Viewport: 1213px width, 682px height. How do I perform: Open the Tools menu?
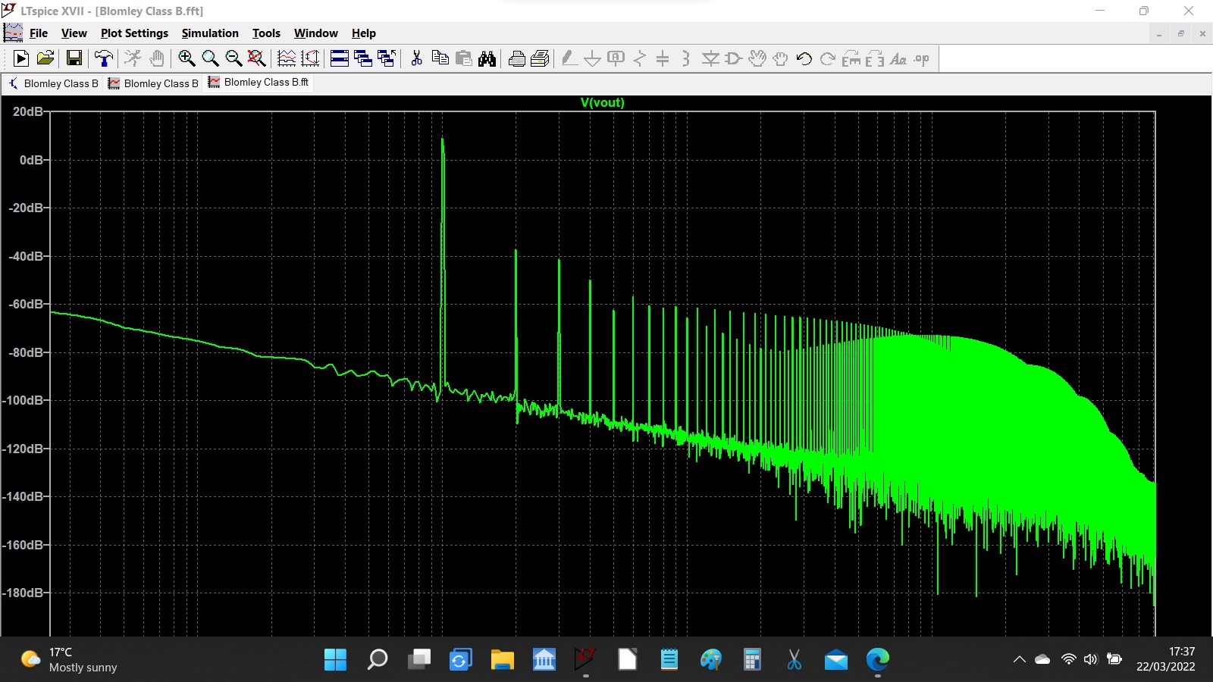pyautogui.click(x=266, y=33)
